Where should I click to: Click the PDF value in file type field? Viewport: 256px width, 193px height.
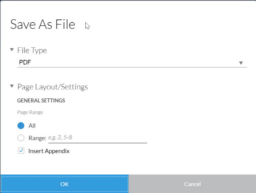coord(25,62)
